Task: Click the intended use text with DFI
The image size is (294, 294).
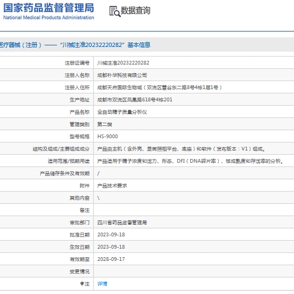Action: [190, 161]
